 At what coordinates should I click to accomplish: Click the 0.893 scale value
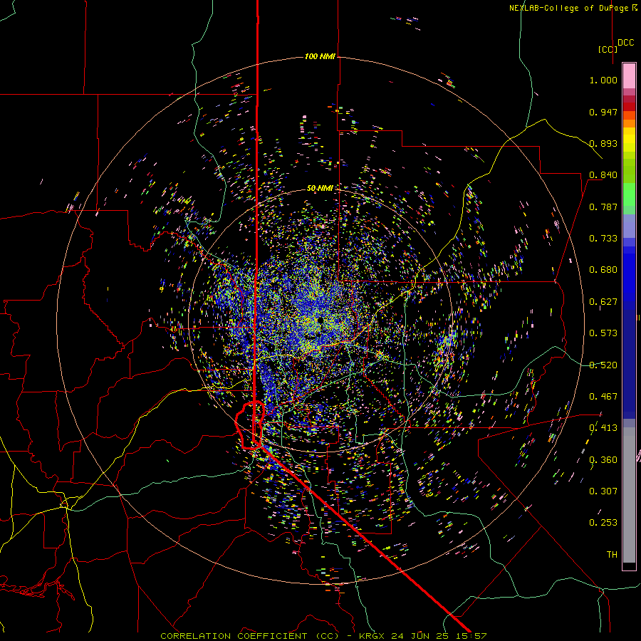point(603,143)
